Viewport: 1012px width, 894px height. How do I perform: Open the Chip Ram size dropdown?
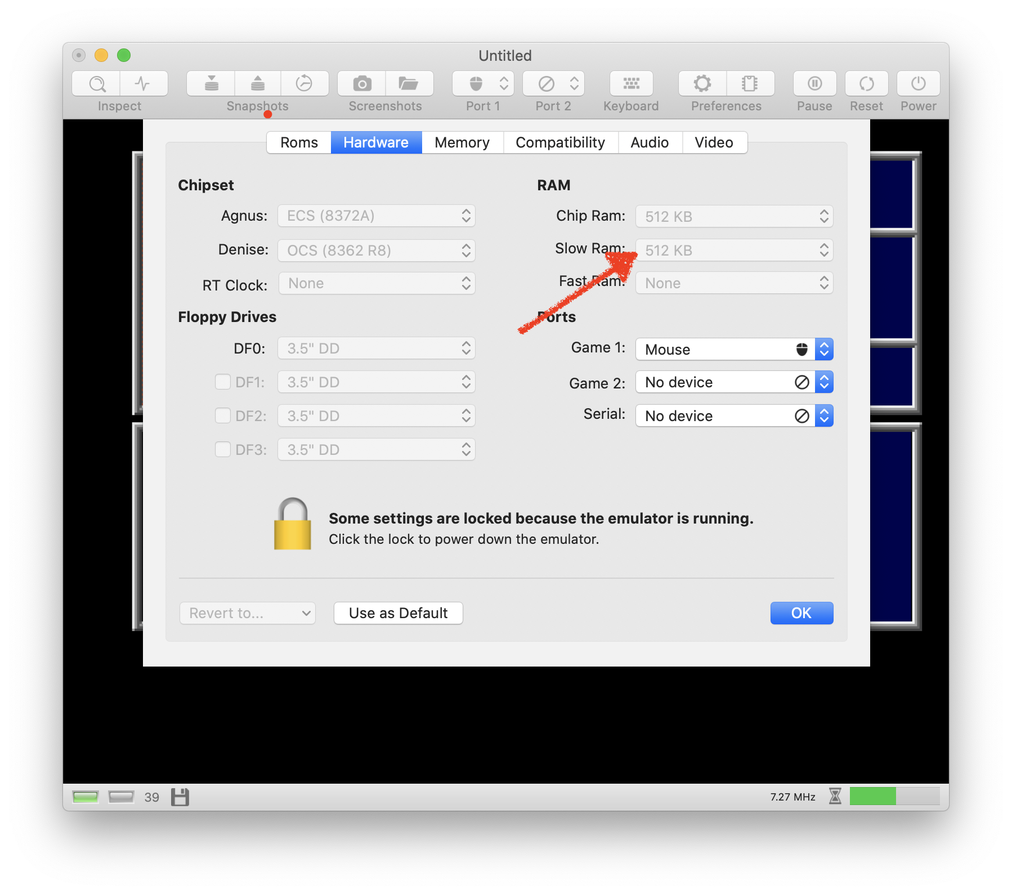click(x=735, y=217)
